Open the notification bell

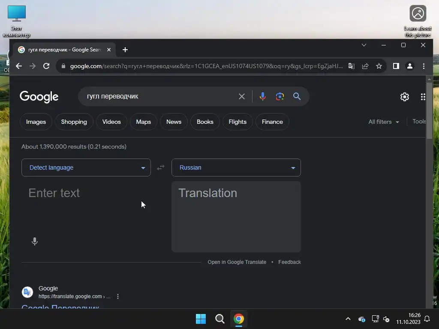point(427,319)
